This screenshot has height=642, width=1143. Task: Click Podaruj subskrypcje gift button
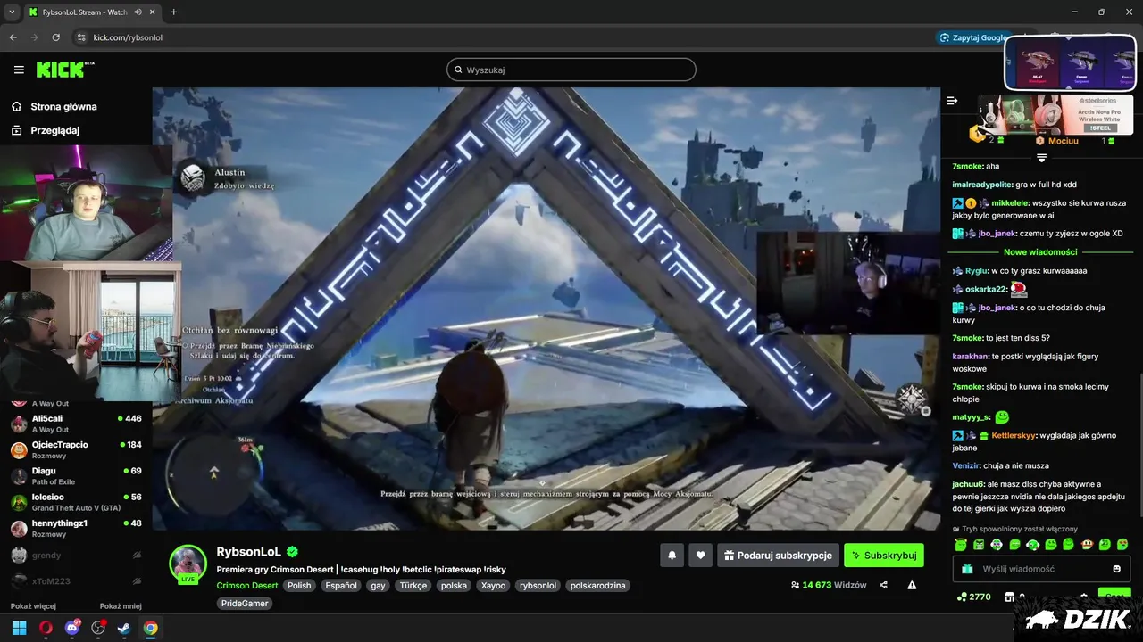click(x=778, y=556)
